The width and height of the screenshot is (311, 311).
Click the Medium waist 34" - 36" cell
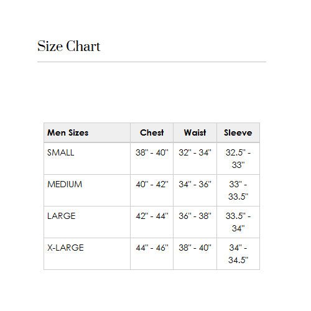click(195, 190)
